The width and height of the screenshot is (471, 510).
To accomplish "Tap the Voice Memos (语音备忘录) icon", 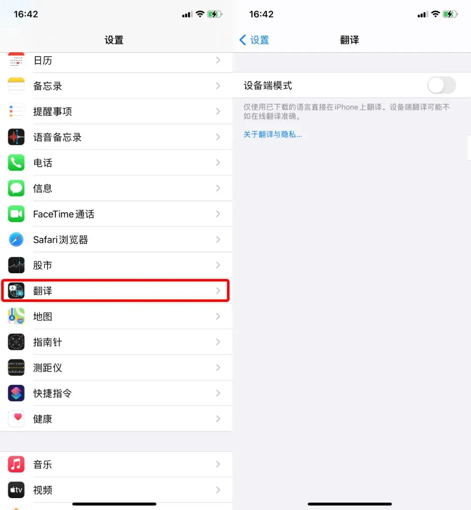I will (16, 137).
